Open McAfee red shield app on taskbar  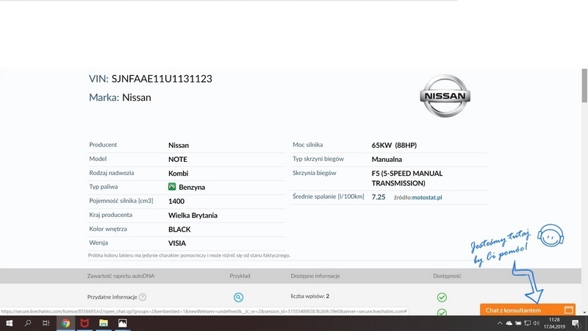(85, 323)
